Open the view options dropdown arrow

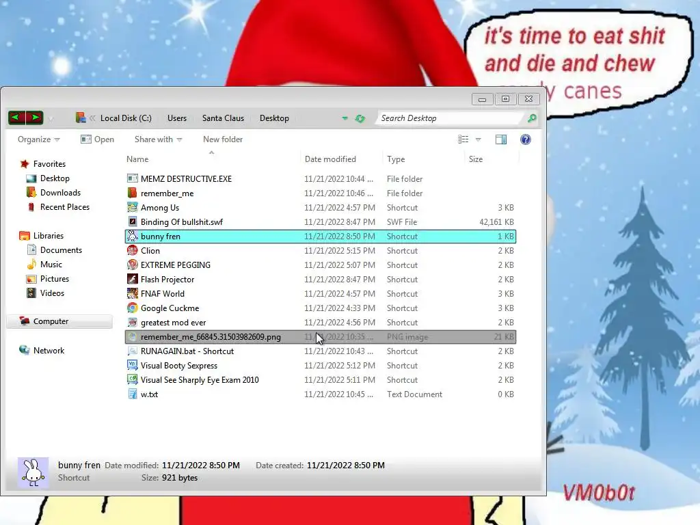click(x=478, y=139)
